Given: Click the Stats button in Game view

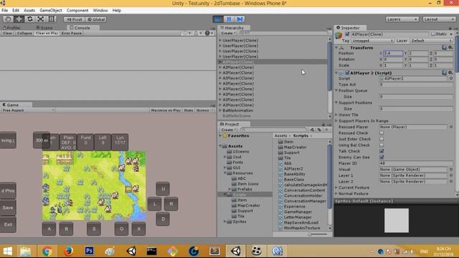Looking at the screenshot, I should point(188,110).
